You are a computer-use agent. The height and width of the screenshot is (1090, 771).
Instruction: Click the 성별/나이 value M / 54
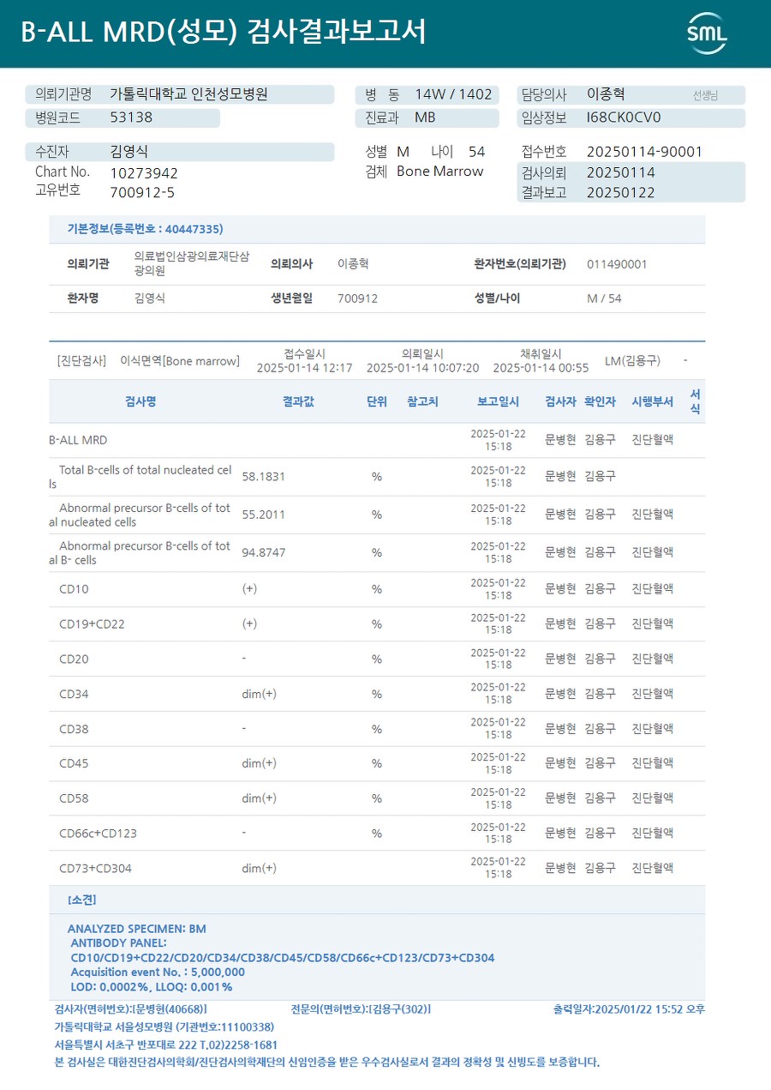(604, 298)
